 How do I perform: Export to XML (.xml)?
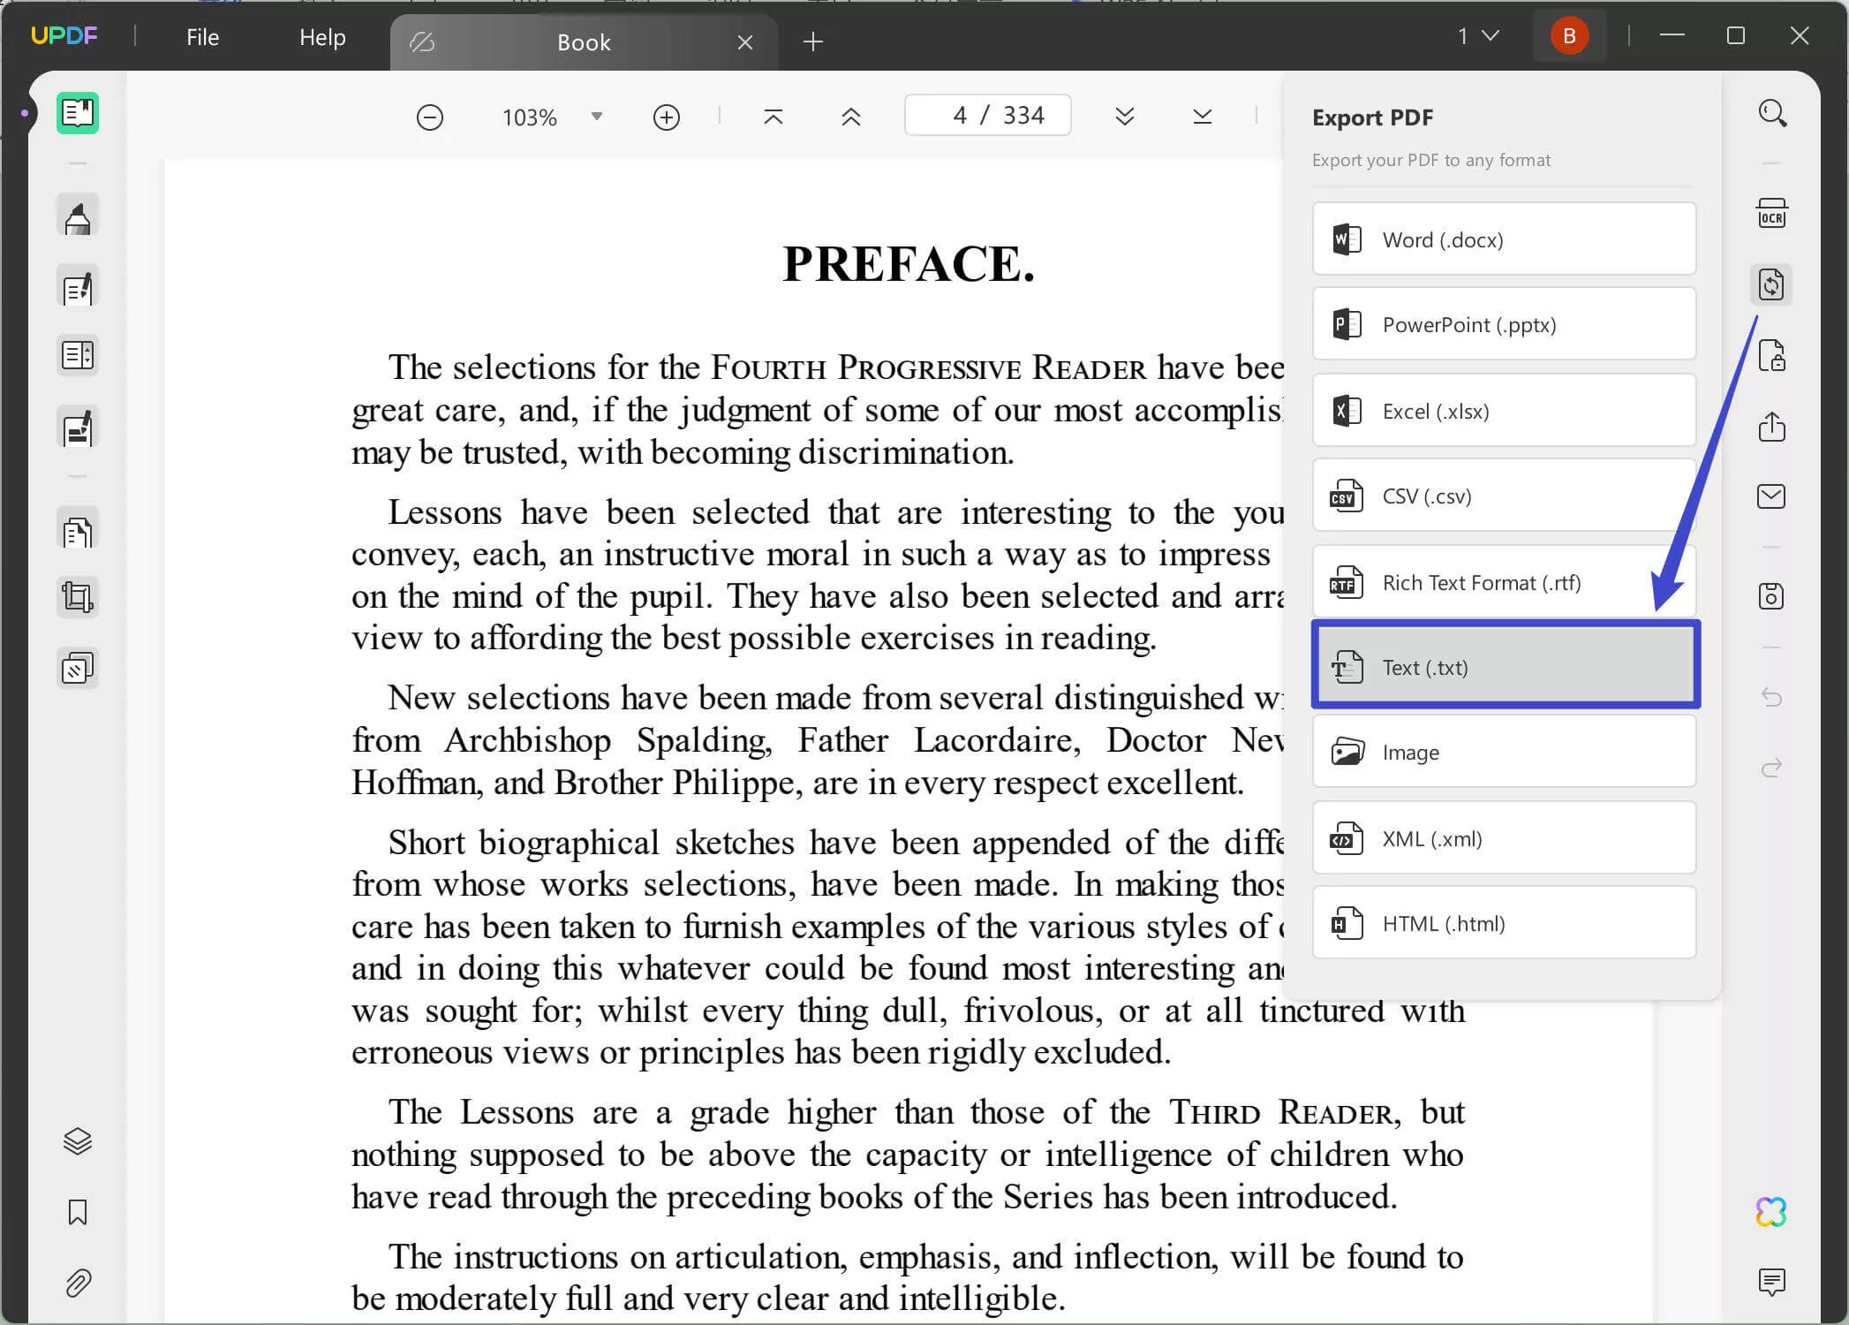coord(1504,838)
